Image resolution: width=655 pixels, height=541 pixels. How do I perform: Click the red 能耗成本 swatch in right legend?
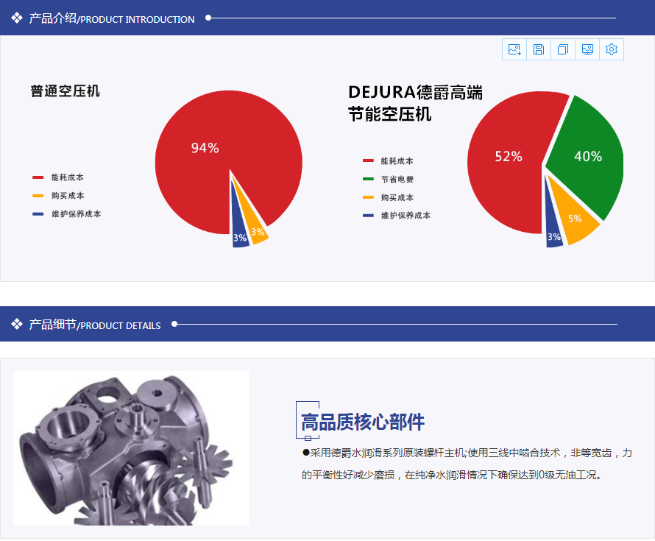369,161
